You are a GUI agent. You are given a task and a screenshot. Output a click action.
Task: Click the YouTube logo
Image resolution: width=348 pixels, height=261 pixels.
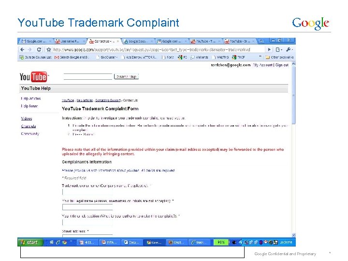coord(34,77)
